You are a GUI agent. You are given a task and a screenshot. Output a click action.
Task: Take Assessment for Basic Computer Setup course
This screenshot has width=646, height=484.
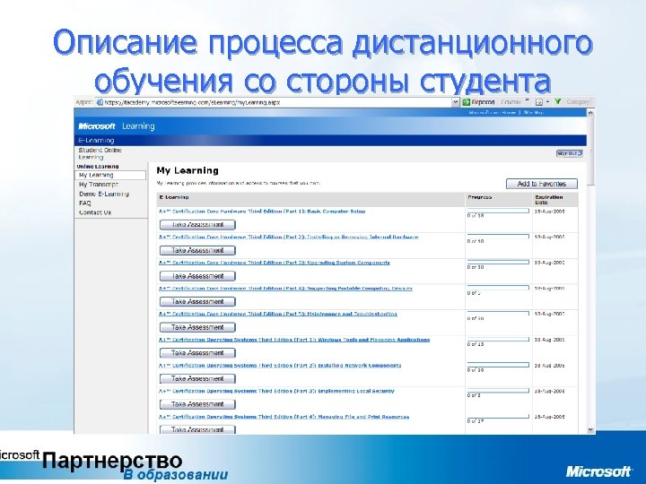pyautogui.click(x=197, y=225)
